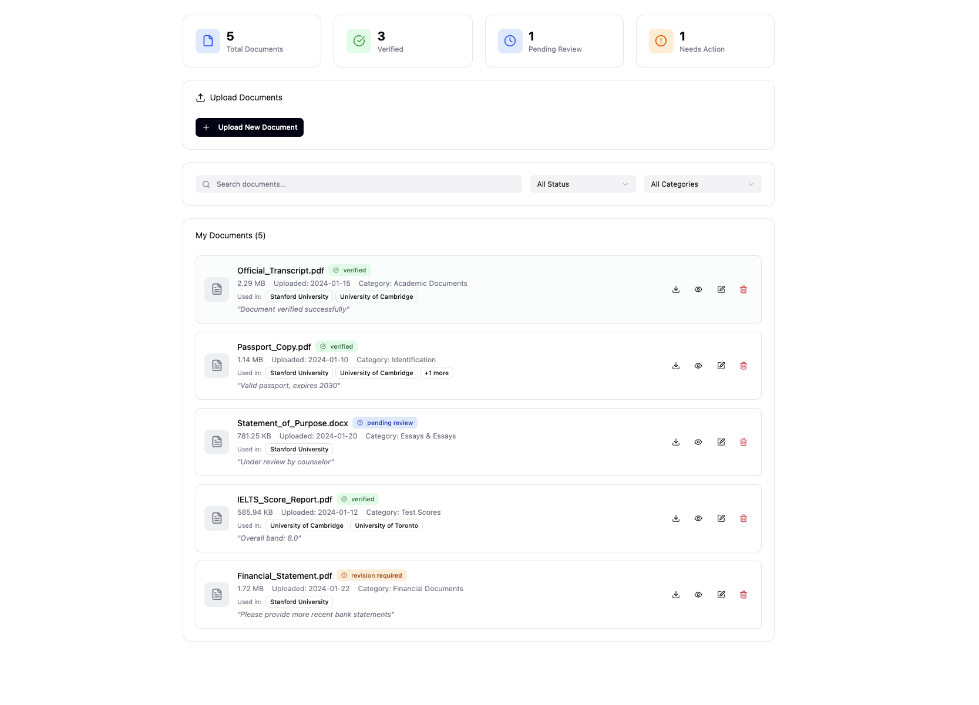View IELTS_Score_Report.pdf using the eye icon

tap(698, 518)
